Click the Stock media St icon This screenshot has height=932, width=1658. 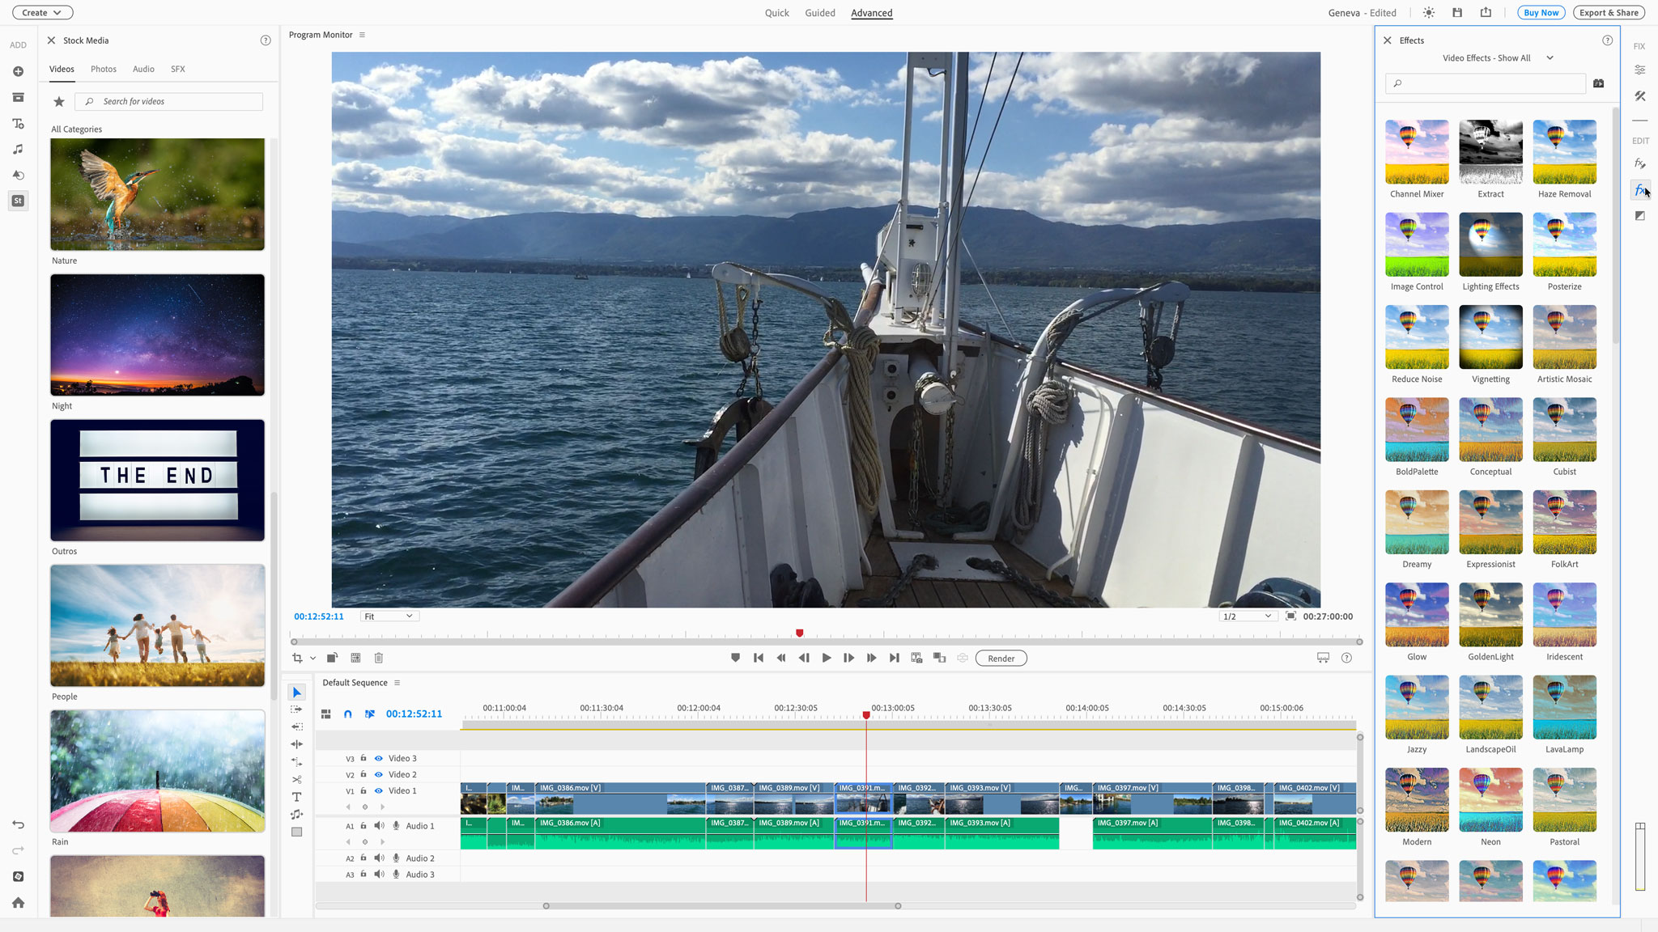click(x=18, y=201)
